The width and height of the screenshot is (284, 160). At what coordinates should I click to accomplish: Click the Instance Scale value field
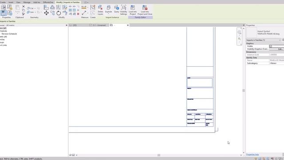click(x=276, y=55)
